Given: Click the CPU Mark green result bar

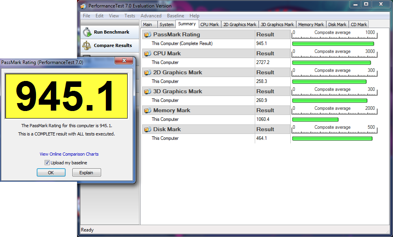Looking at the screenshot, I should coord(331,63).
